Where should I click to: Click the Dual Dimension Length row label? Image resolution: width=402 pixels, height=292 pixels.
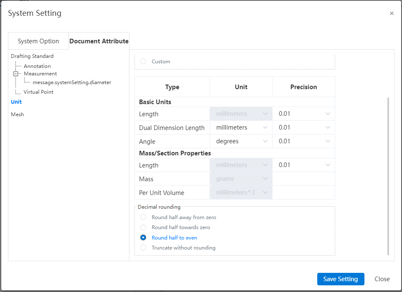coord(172,128)
